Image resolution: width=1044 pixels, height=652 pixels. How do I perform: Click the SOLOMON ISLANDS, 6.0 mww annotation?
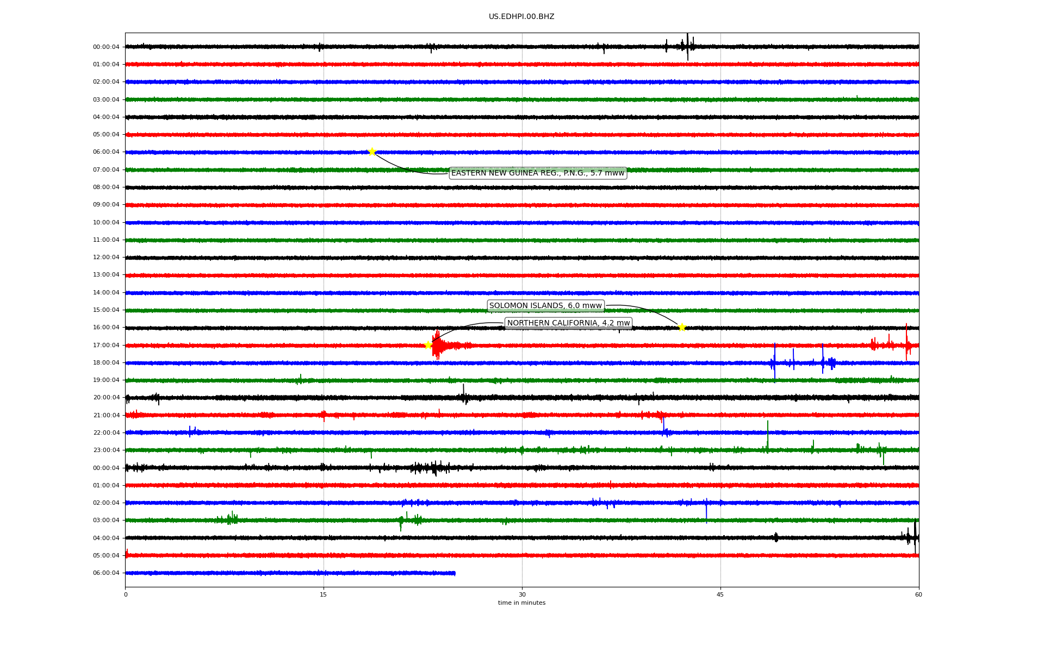pos(545,306)
